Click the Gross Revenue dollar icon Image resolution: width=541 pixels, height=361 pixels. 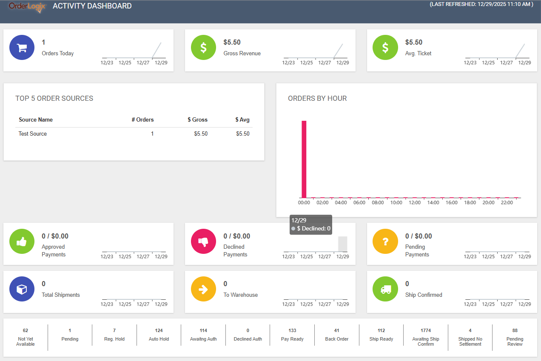[203, 48]
